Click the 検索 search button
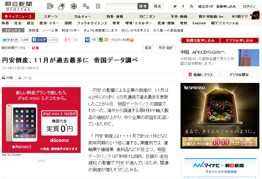The height and width of the screenshot is (179, 262). pos(143,6)
